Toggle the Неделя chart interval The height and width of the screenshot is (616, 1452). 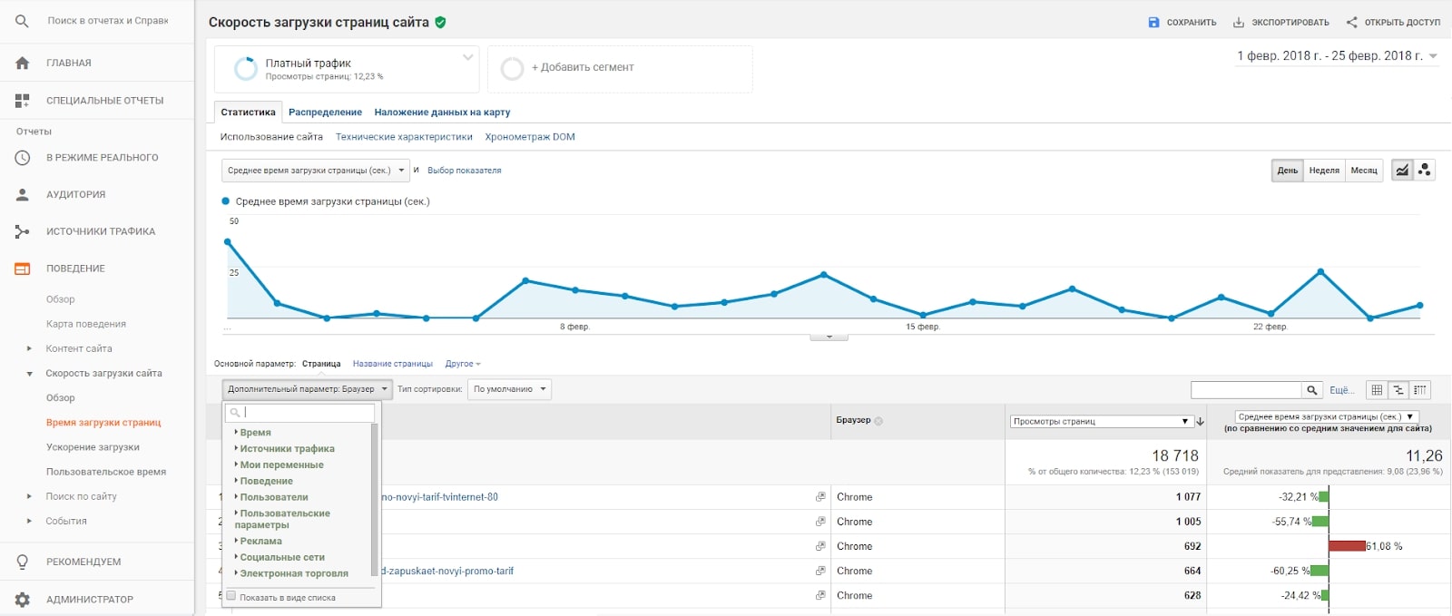coord(1324,171)
